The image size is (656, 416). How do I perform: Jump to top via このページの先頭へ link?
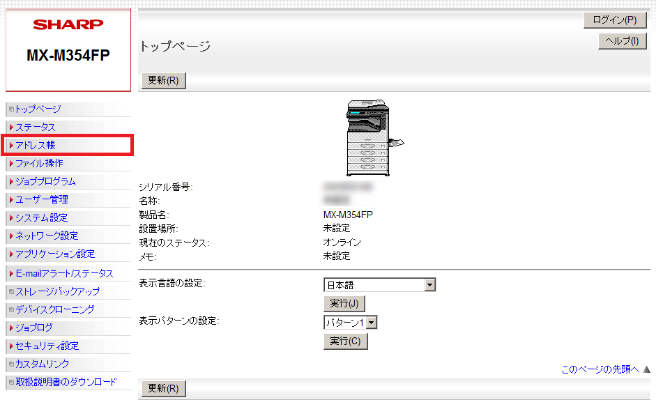tap(600, 369)
